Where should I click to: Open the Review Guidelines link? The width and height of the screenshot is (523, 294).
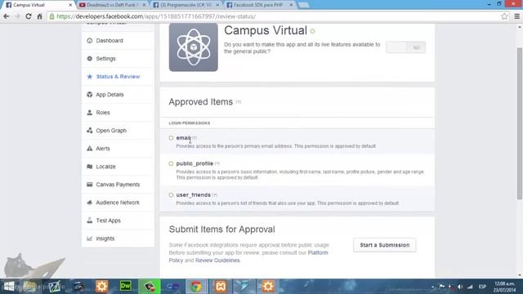tap(217, 261)
